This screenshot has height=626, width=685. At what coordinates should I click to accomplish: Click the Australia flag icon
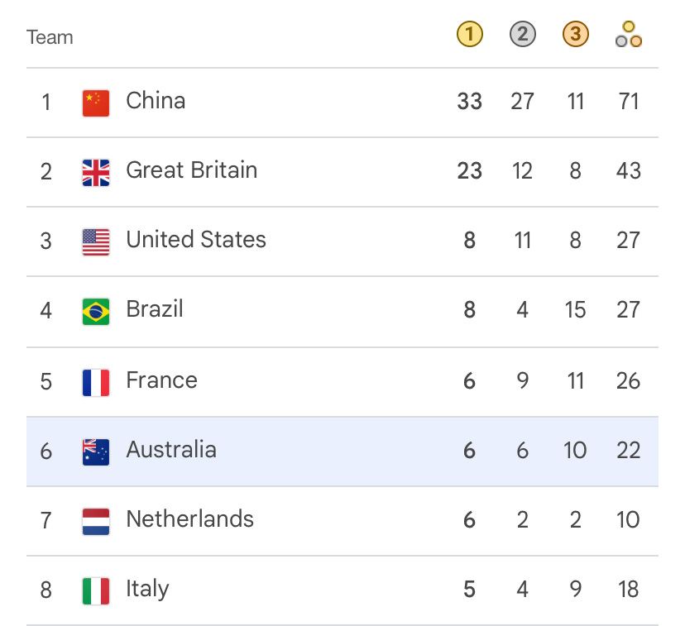click(96, 452)
